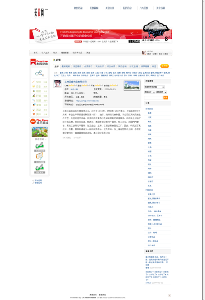This screenshot has width=205, height=300.
Task: Click the 美味 heart icon in sidebar
Action: coord(34,114)
